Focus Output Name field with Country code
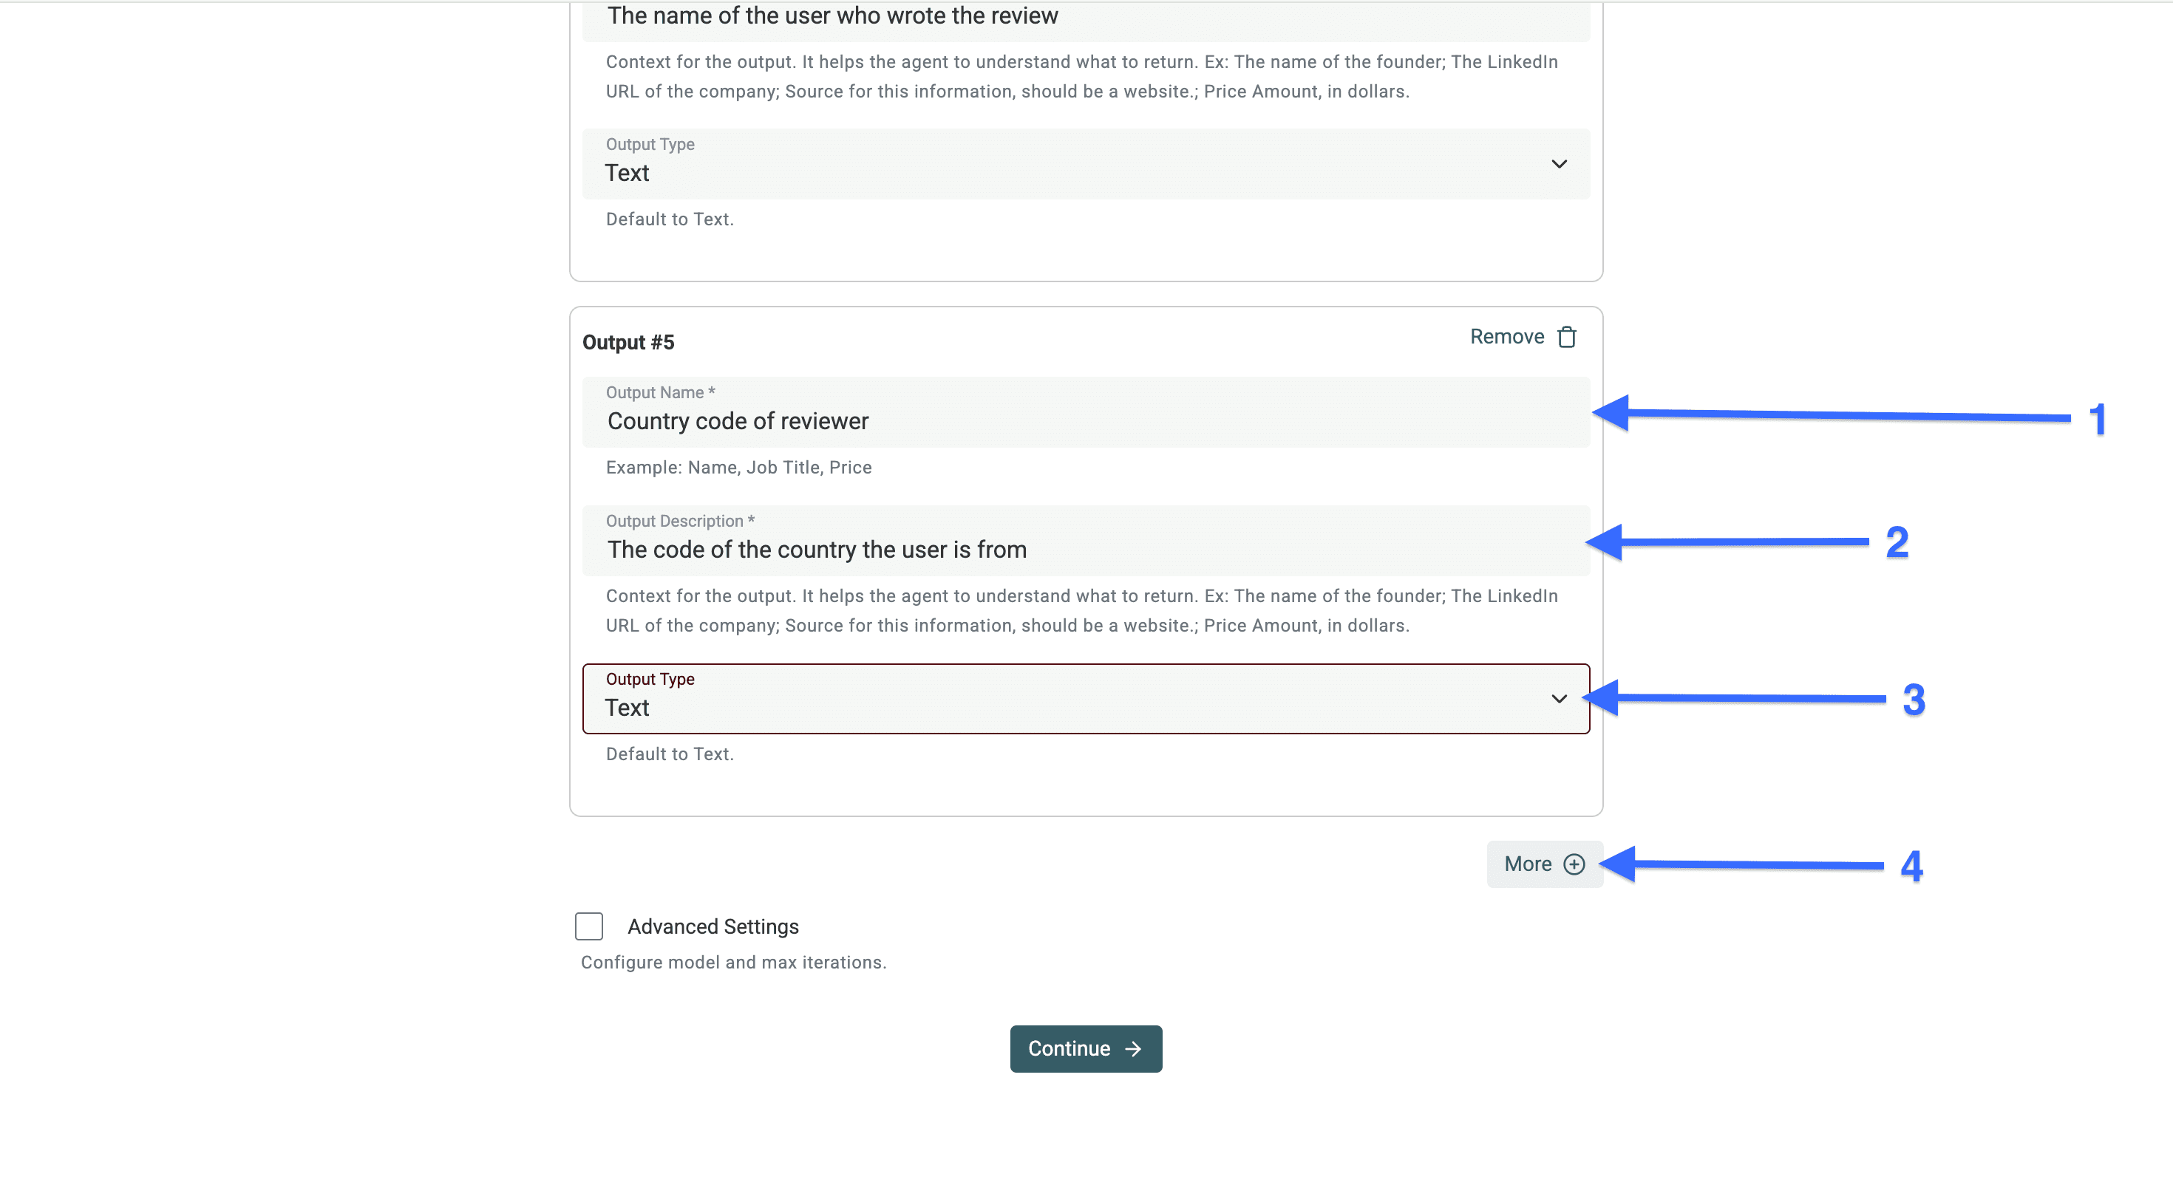 pos(1085,420)
